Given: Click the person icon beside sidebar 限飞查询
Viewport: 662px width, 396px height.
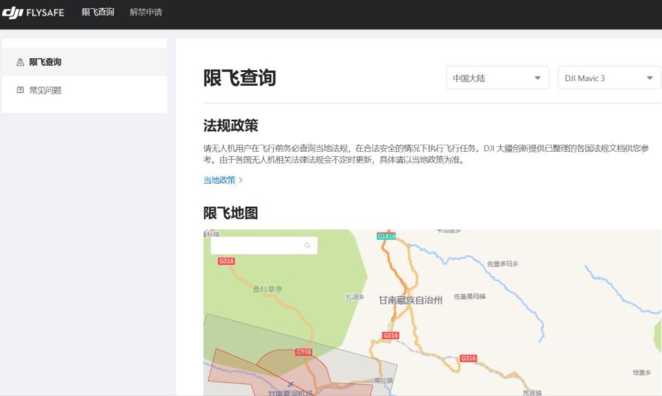Looking at the screenshot, I should 20,62.
